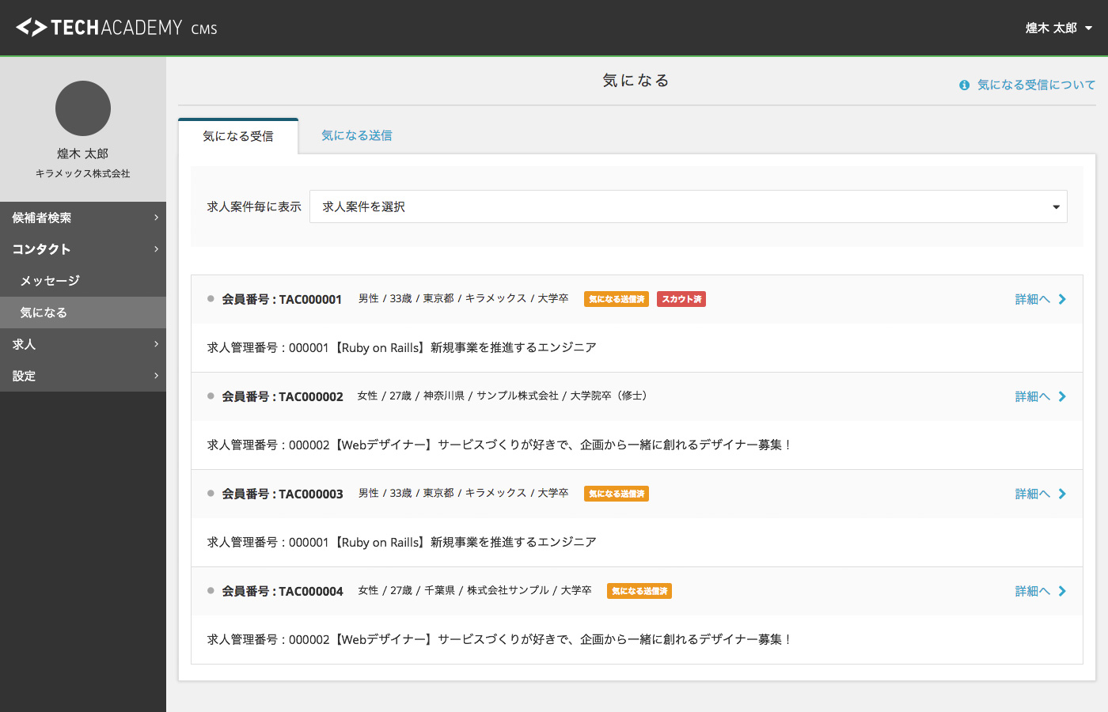The image size is (1108, 712).
Task: Click the job row 000002 under TAC000004
Action: [x=499, y=639]
